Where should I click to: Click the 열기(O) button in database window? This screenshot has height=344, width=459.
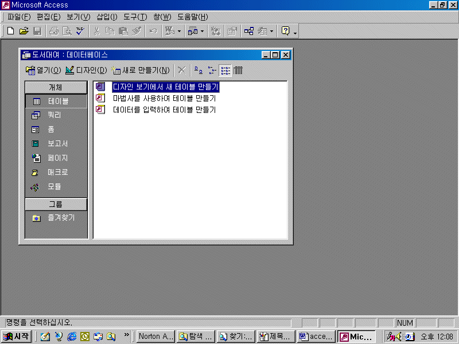pyautogui.click(x=44, y=70)
